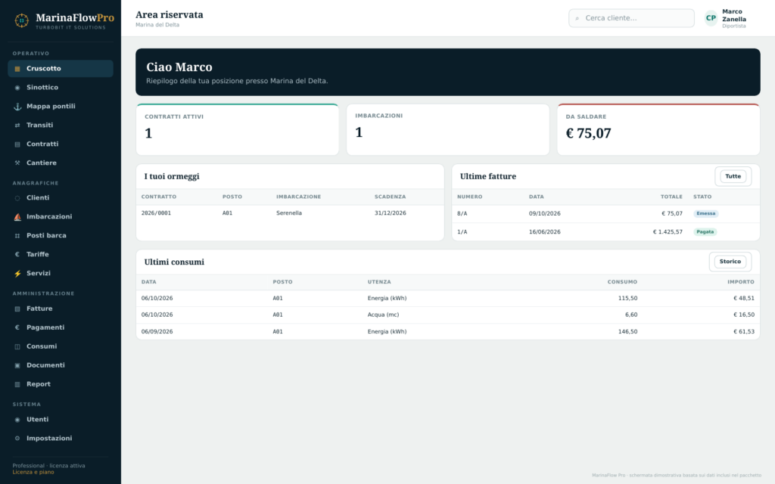This screenshot has width=775, height=484.
Task: Click the Contratti attivi summary card
Action: point(237,129)
